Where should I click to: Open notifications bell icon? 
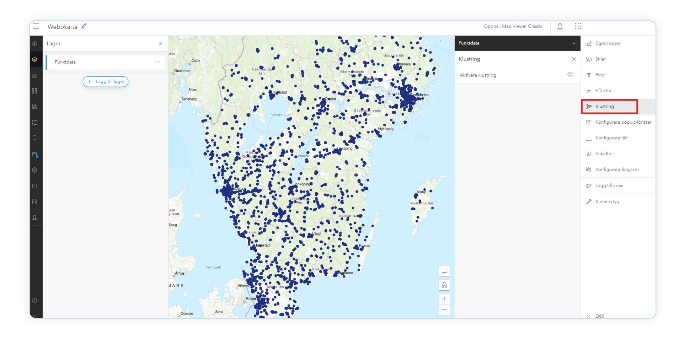coord(560,26)
